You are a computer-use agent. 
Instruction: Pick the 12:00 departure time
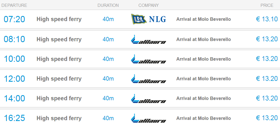click(x=14, y=79)
